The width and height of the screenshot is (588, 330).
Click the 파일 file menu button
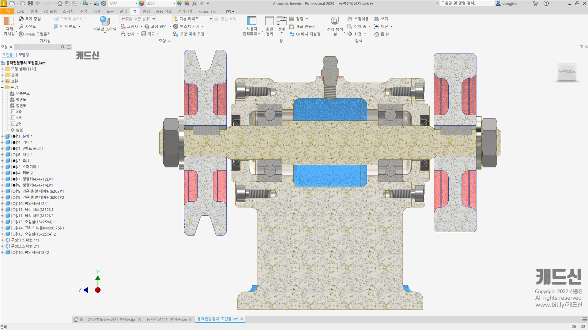pos(7,11)
